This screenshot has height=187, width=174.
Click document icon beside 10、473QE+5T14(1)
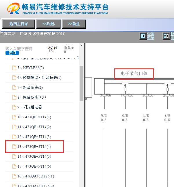(x=14, y=117)
